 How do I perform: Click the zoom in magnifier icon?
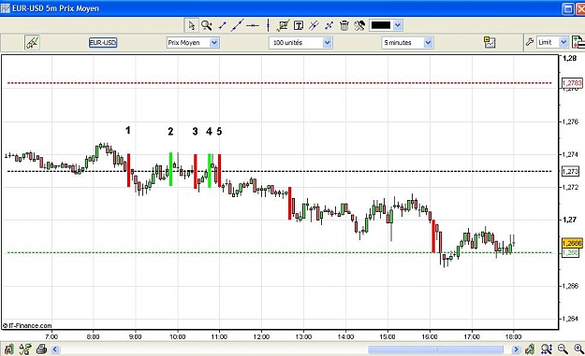coord(578,349)
